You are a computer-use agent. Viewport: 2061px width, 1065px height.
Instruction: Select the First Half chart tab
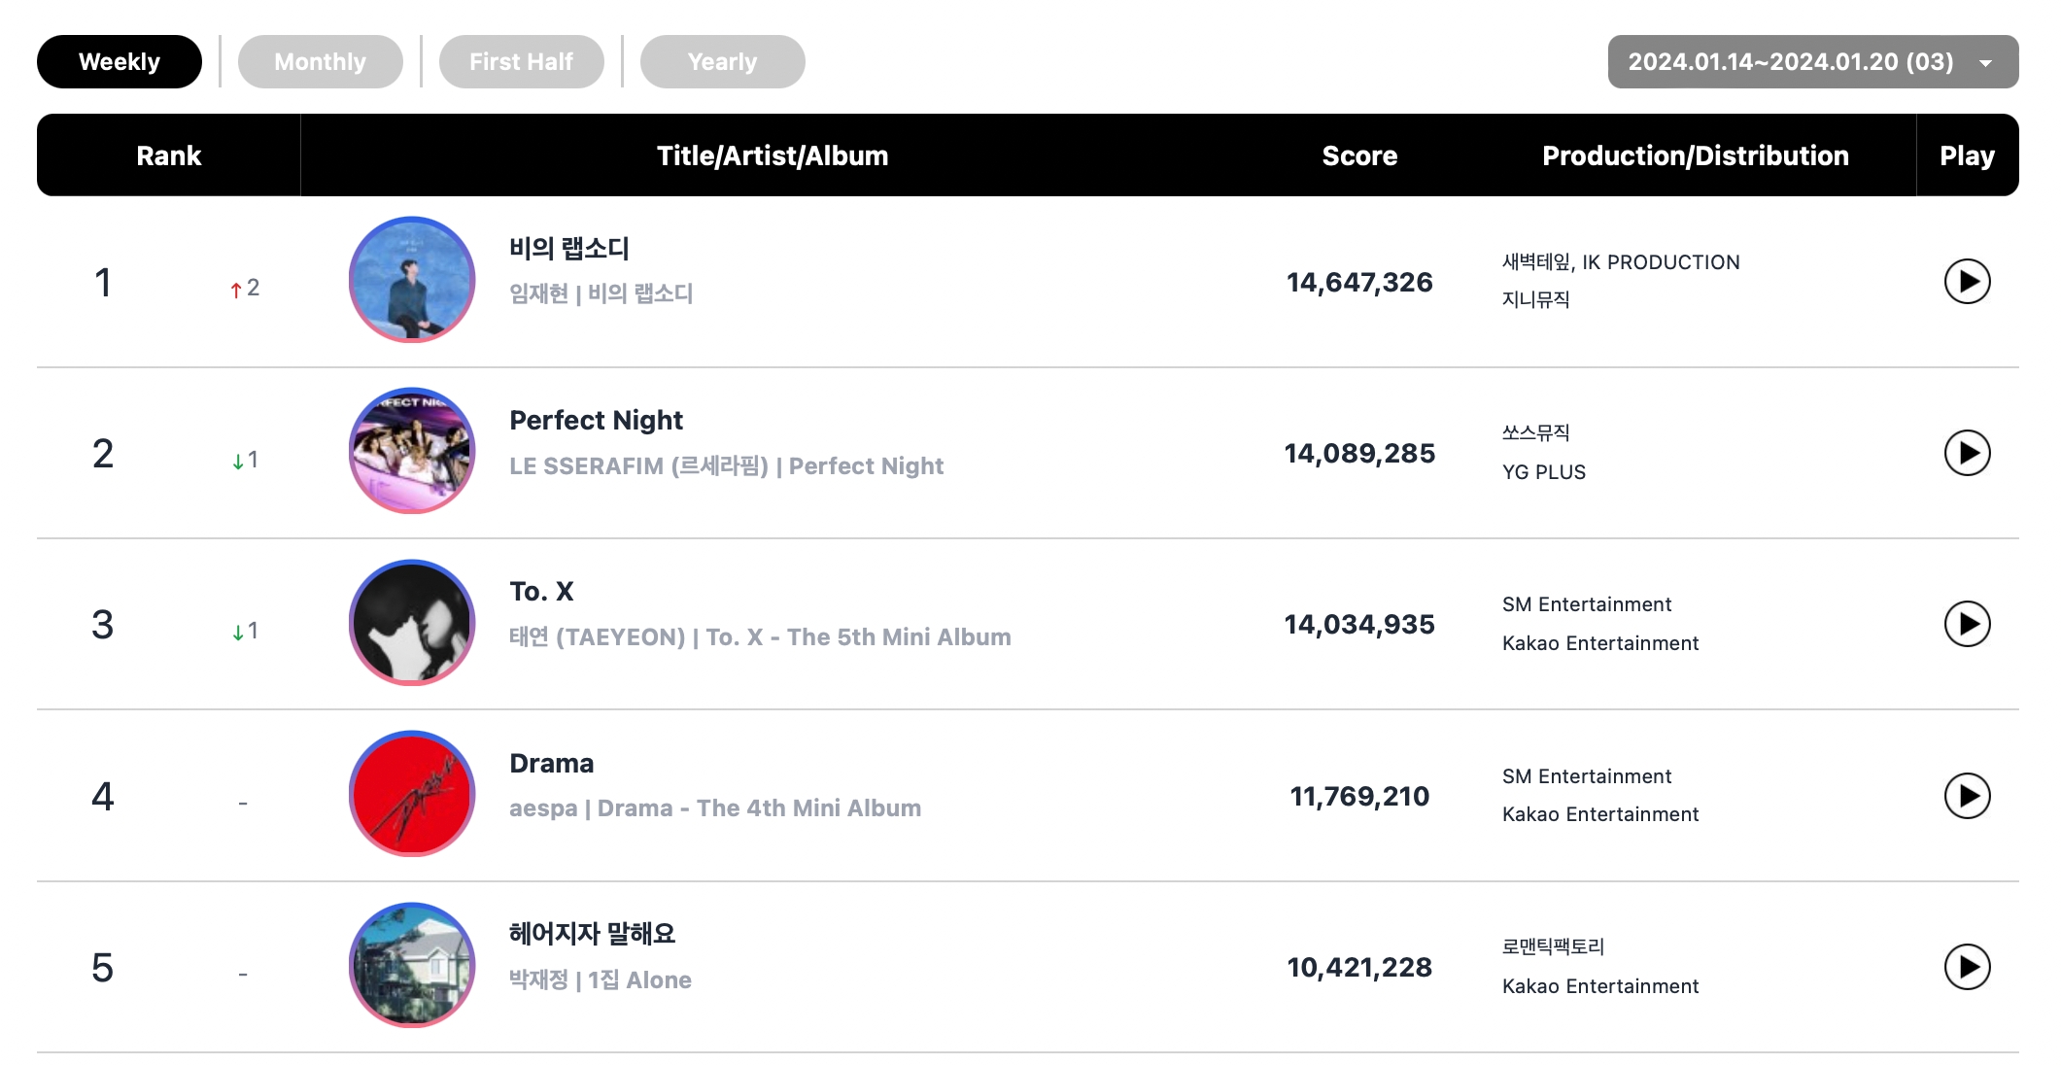pyautogui.click(x=521, y=62)
